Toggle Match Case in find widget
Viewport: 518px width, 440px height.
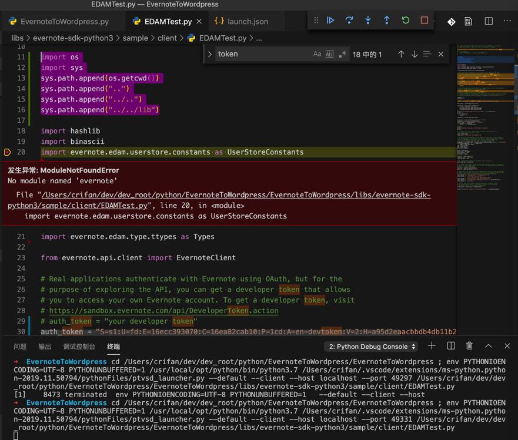click(x=317, y=54)
